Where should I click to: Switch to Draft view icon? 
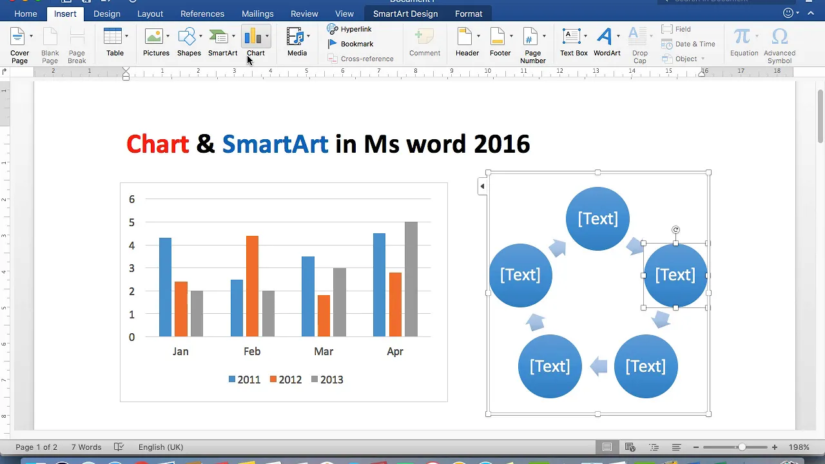676,447
